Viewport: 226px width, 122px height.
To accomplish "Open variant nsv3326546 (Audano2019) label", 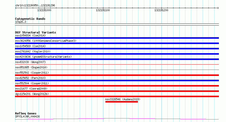I will (123, 99).
